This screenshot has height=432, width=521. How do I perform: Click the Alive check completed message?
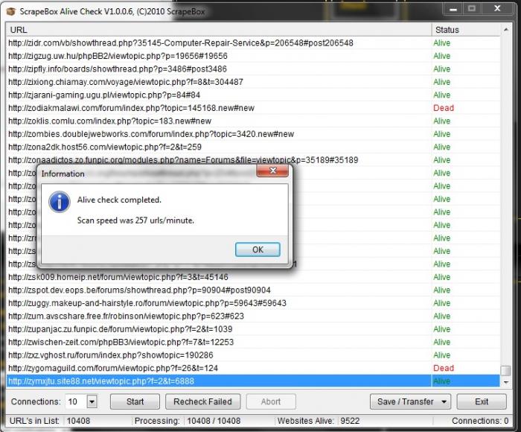point(119,200)
